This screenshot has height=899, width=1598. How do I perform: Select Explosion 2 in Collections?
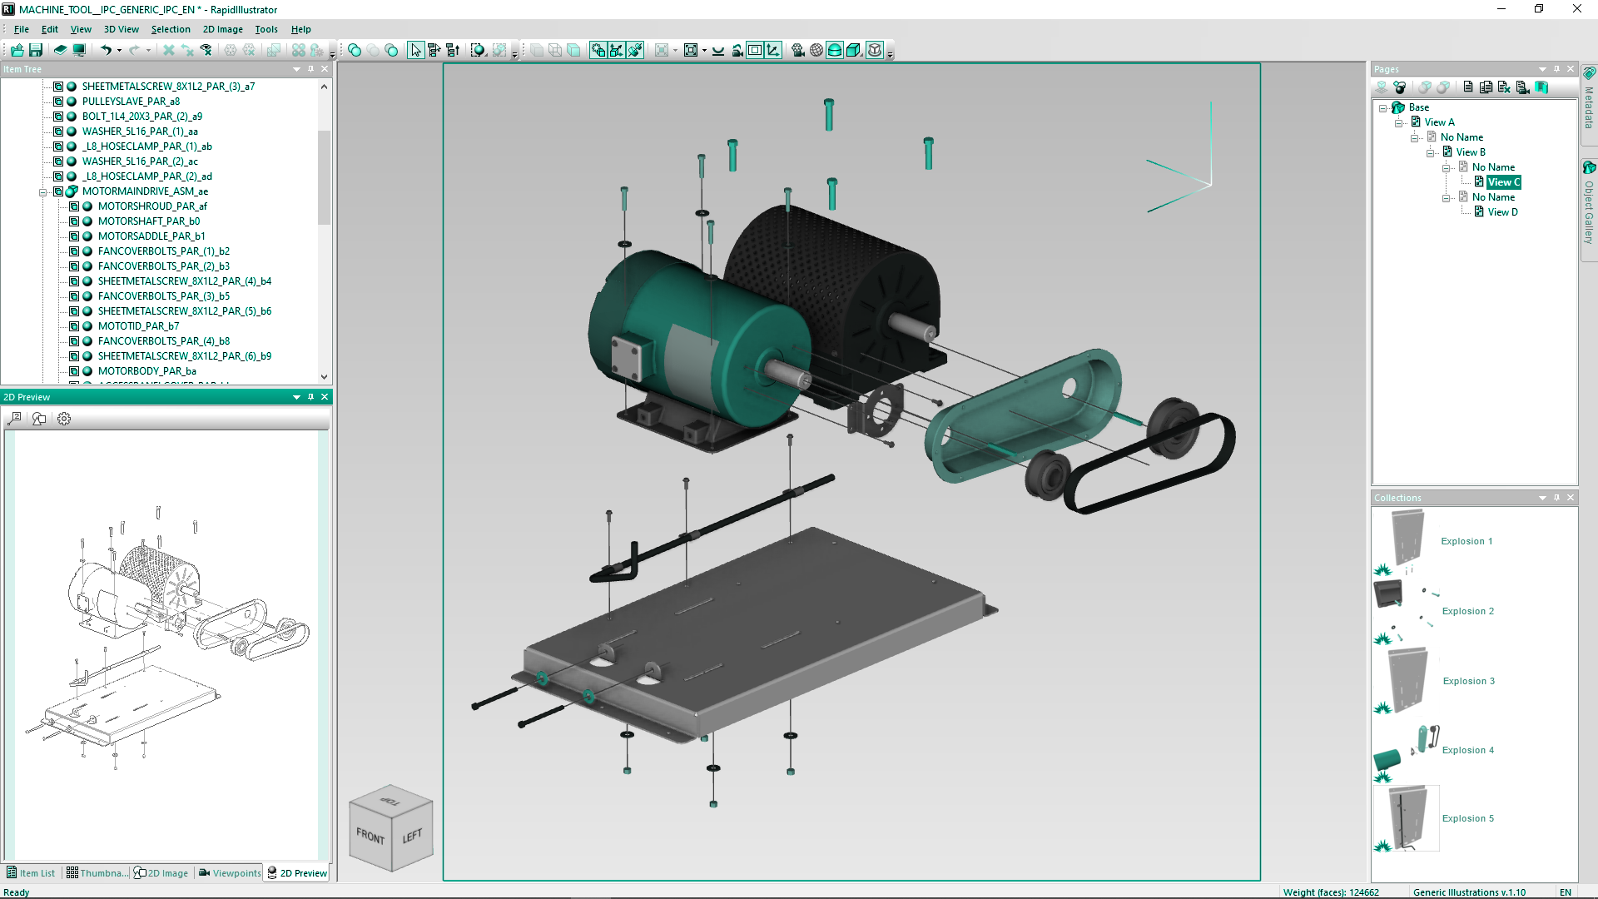pos(1467,611)
